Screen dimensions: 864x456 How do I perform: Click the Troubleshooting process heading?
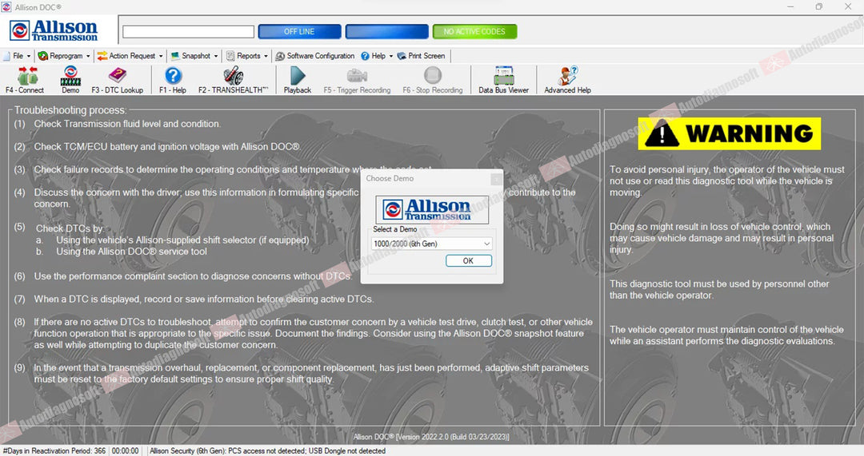(70, 110)
